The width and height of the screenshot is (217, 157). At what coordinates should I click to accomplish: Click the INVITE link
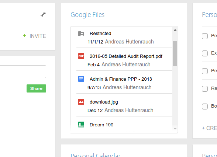(x=38, y=36)
